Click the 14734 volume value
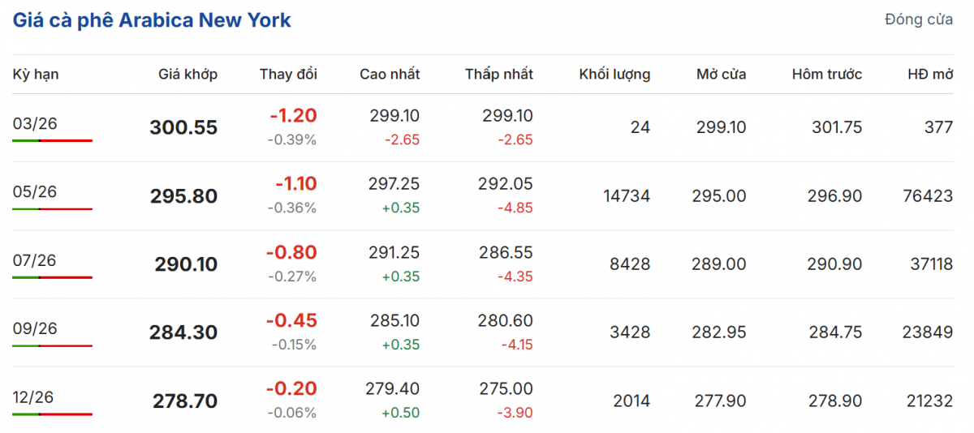Screen dimensions: 974x433 [x=627, y=196]
